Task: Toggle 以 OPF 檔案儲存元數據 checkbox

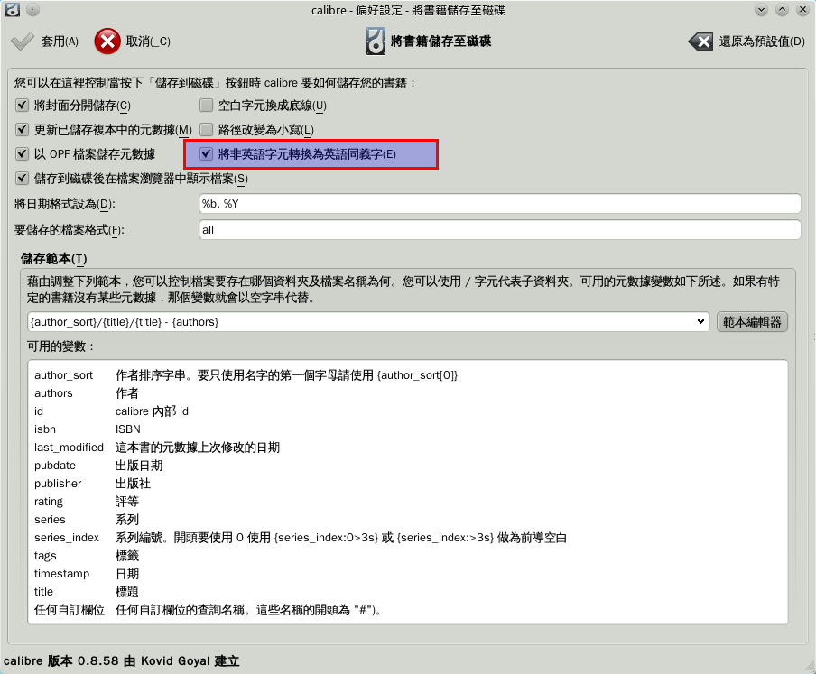Action: click(22, 154)
